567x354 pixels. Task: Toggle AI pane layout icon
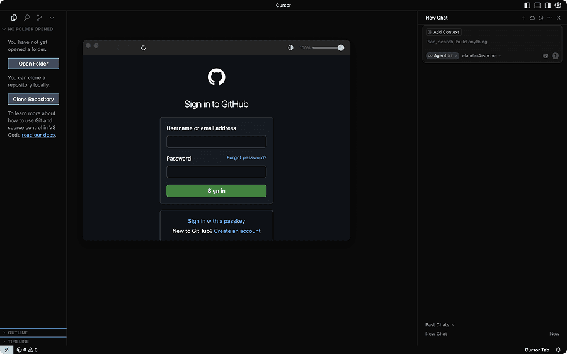[547, 5]
